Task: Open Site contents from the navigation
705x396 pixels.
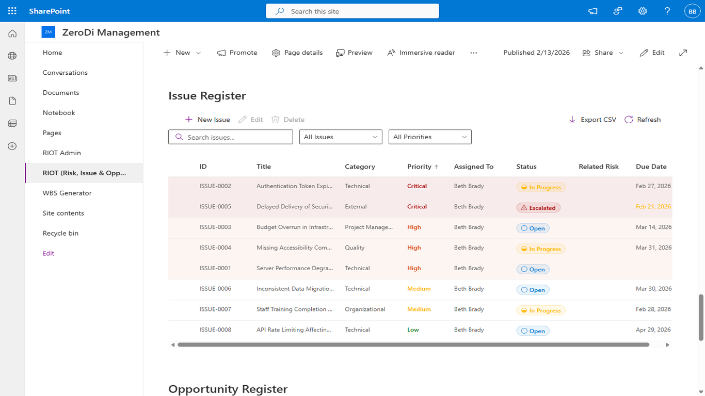Action: 62,212
